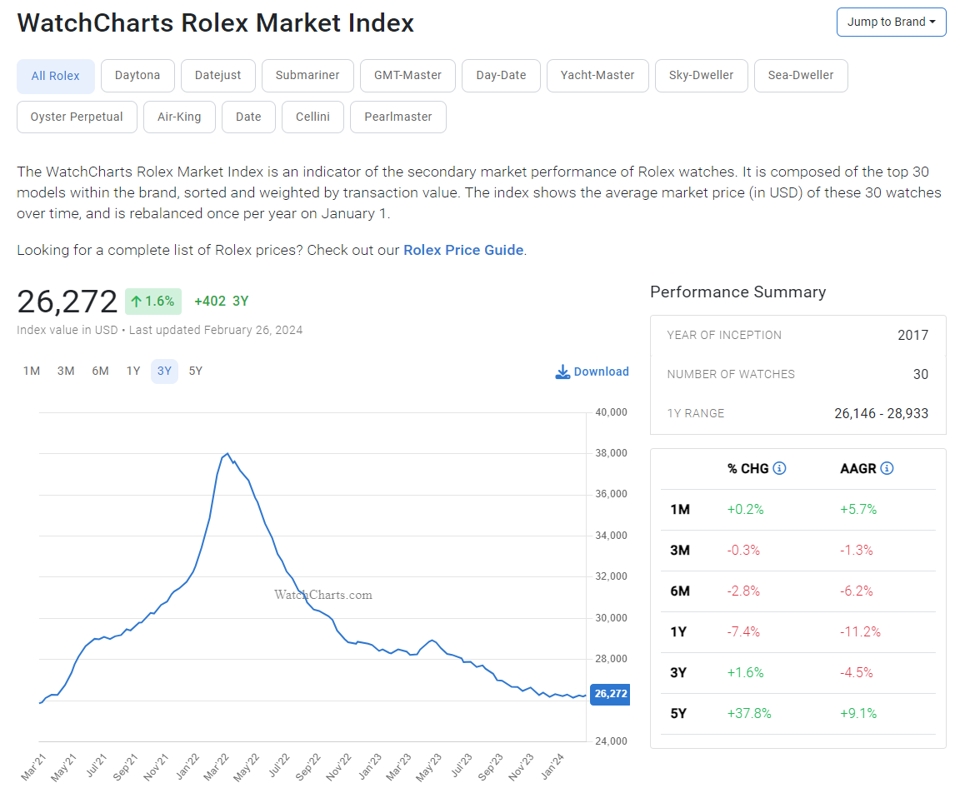Click the blue 26,272 price marker
Image resolution: width=965 pixels, height=788 pixels.
click(610, 694)
